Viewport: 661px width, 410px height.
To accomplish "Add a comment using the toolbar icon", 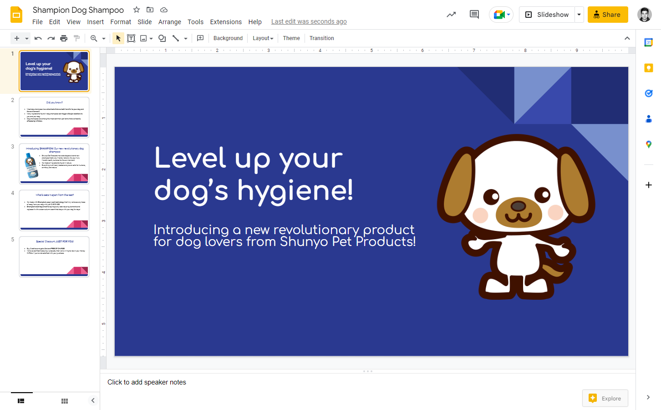I will 200,38.
